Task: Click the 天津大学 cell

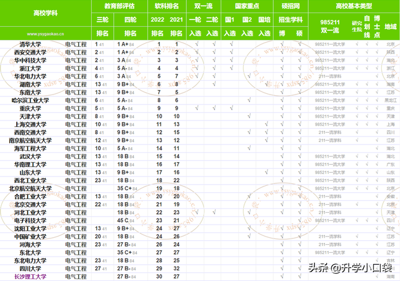Action: 30,116
